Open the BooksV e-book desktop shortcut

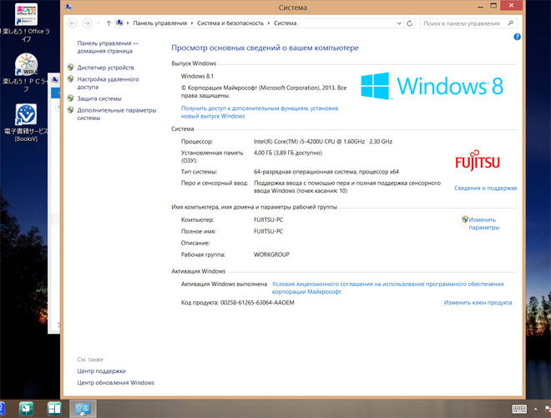coord(27,123)
